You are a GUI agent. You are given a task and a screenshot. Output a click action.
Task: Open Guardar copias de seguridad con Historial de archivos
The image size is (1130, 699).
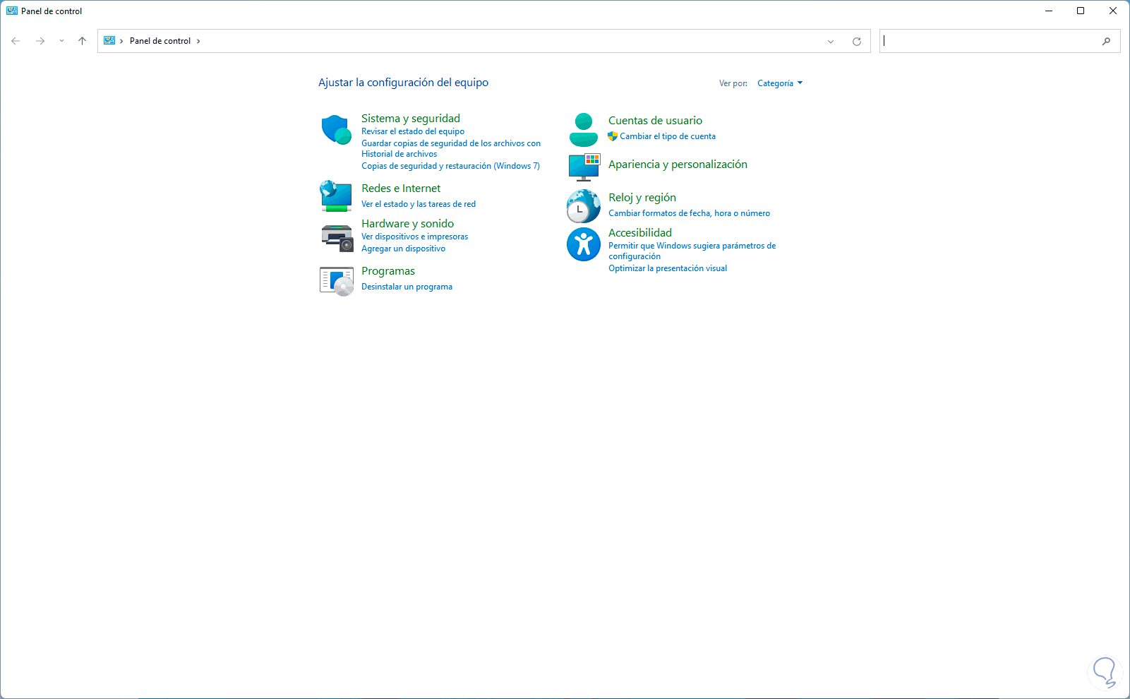point(451,148)
